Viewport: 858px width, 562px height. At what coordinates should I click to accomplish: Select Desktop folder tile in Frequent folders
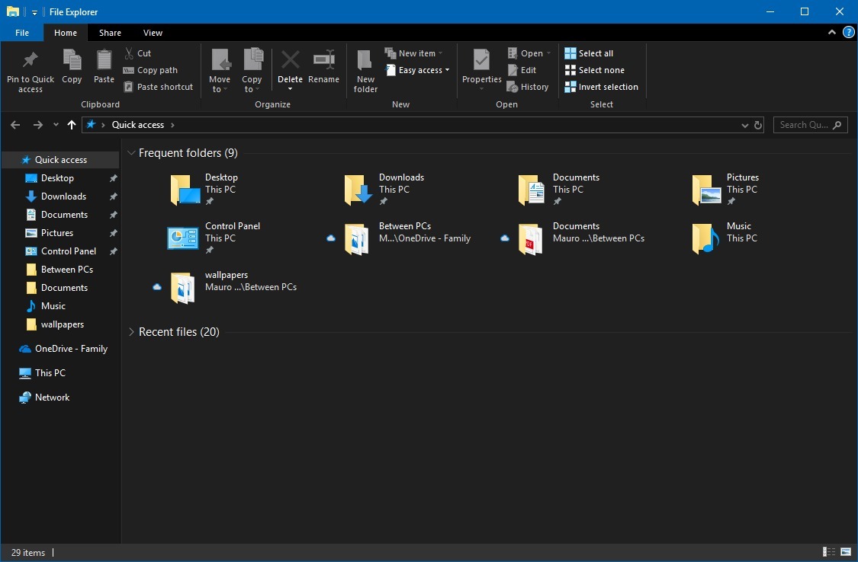(x=204, y=190)
